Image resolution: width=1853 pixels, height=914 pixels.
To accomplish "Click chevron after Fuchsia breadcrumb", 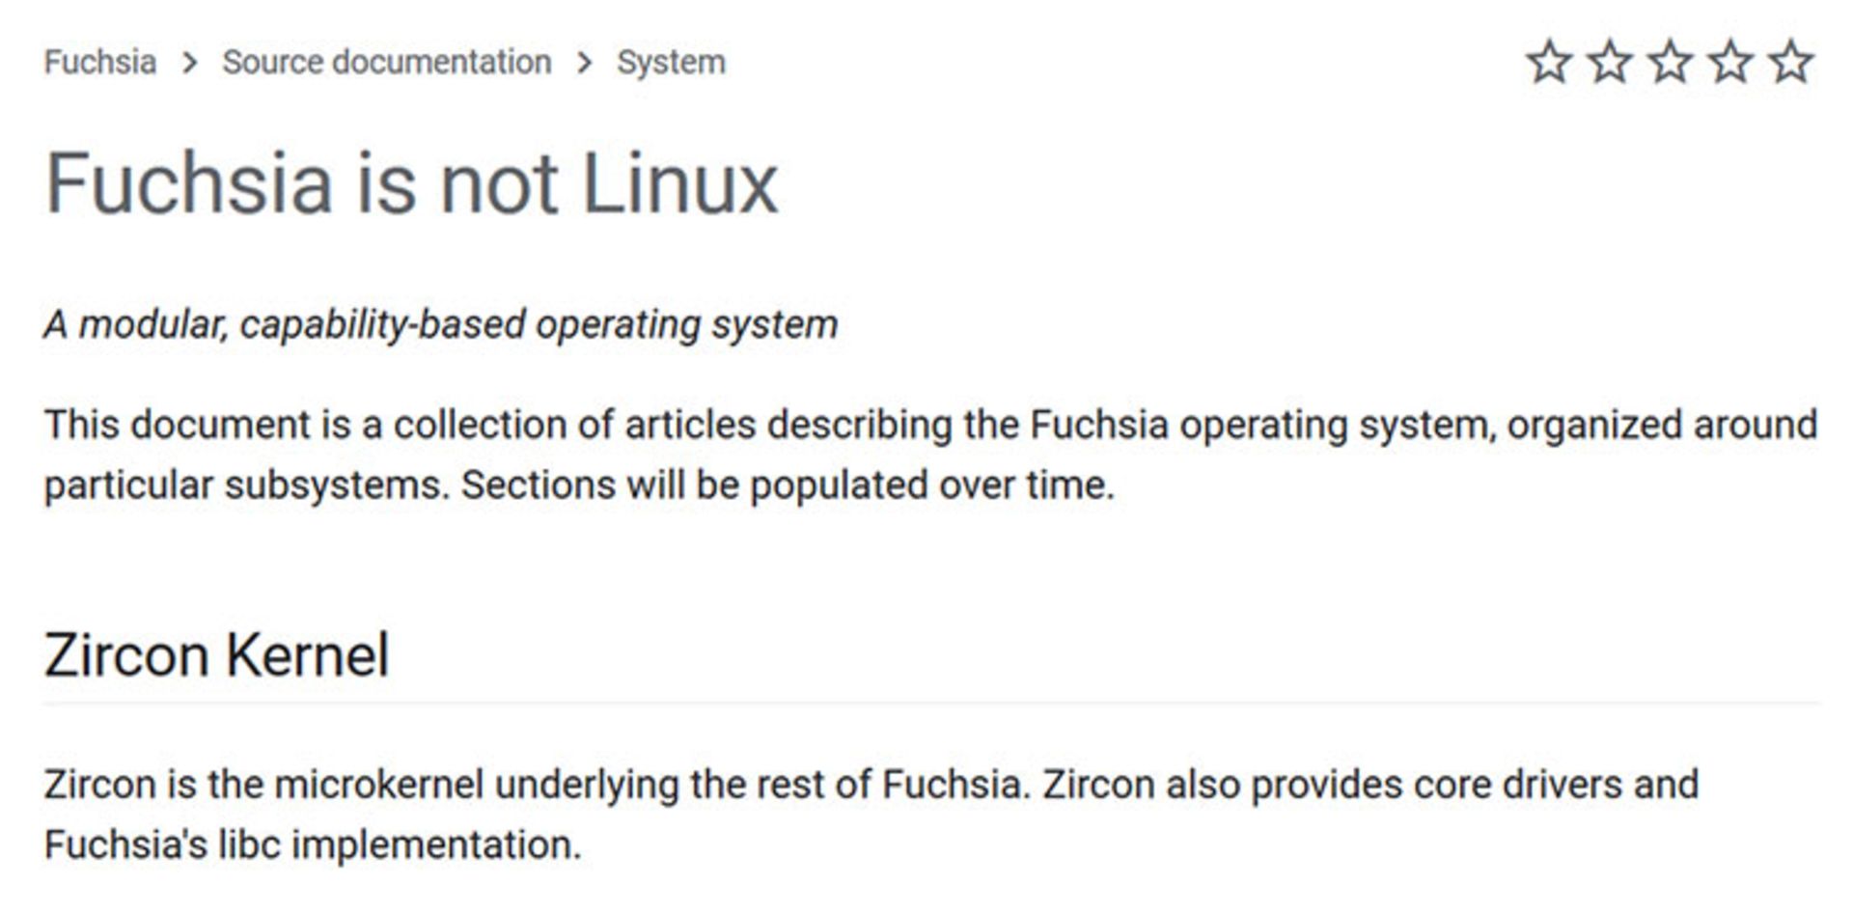I will (x=190, y=63).
